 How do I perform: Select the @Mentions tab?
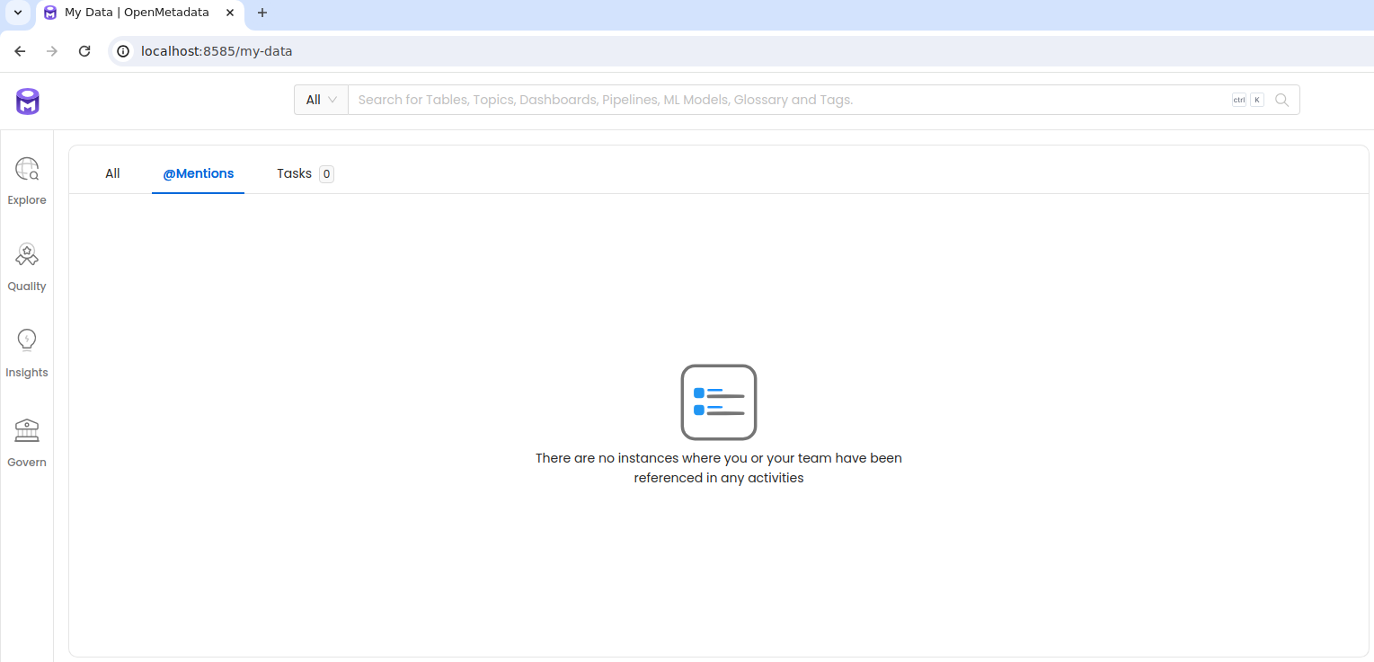[x=198, y=173]
